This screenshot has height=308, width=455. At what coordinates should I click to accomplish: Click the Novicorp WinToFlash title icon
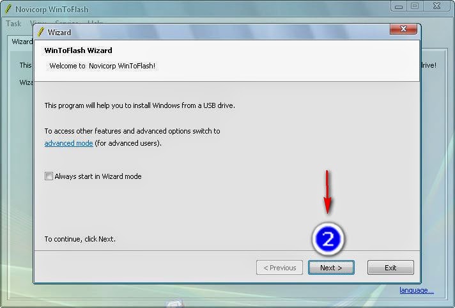8,9
